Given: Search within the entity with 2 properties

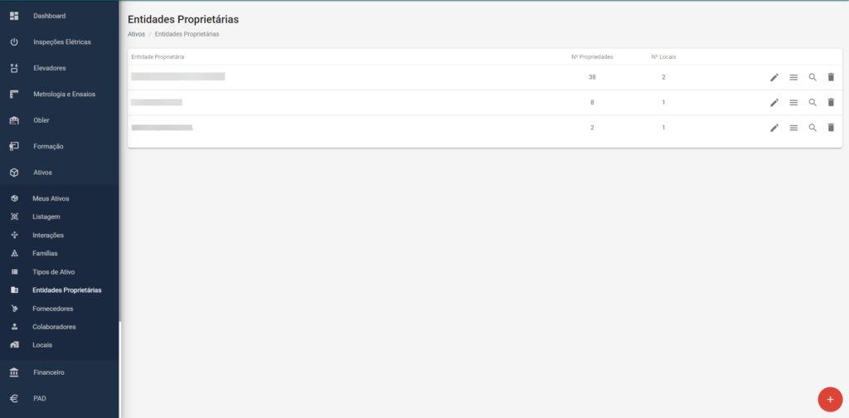Looking at the screenshot, I should point(813,128).
